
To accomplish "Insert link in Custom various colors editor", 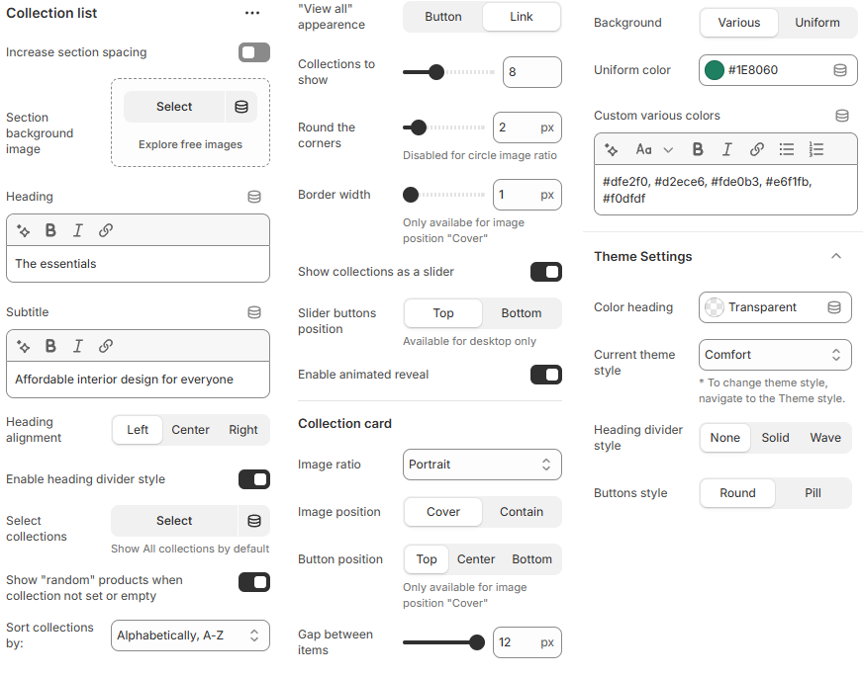I will pos(757,149).
